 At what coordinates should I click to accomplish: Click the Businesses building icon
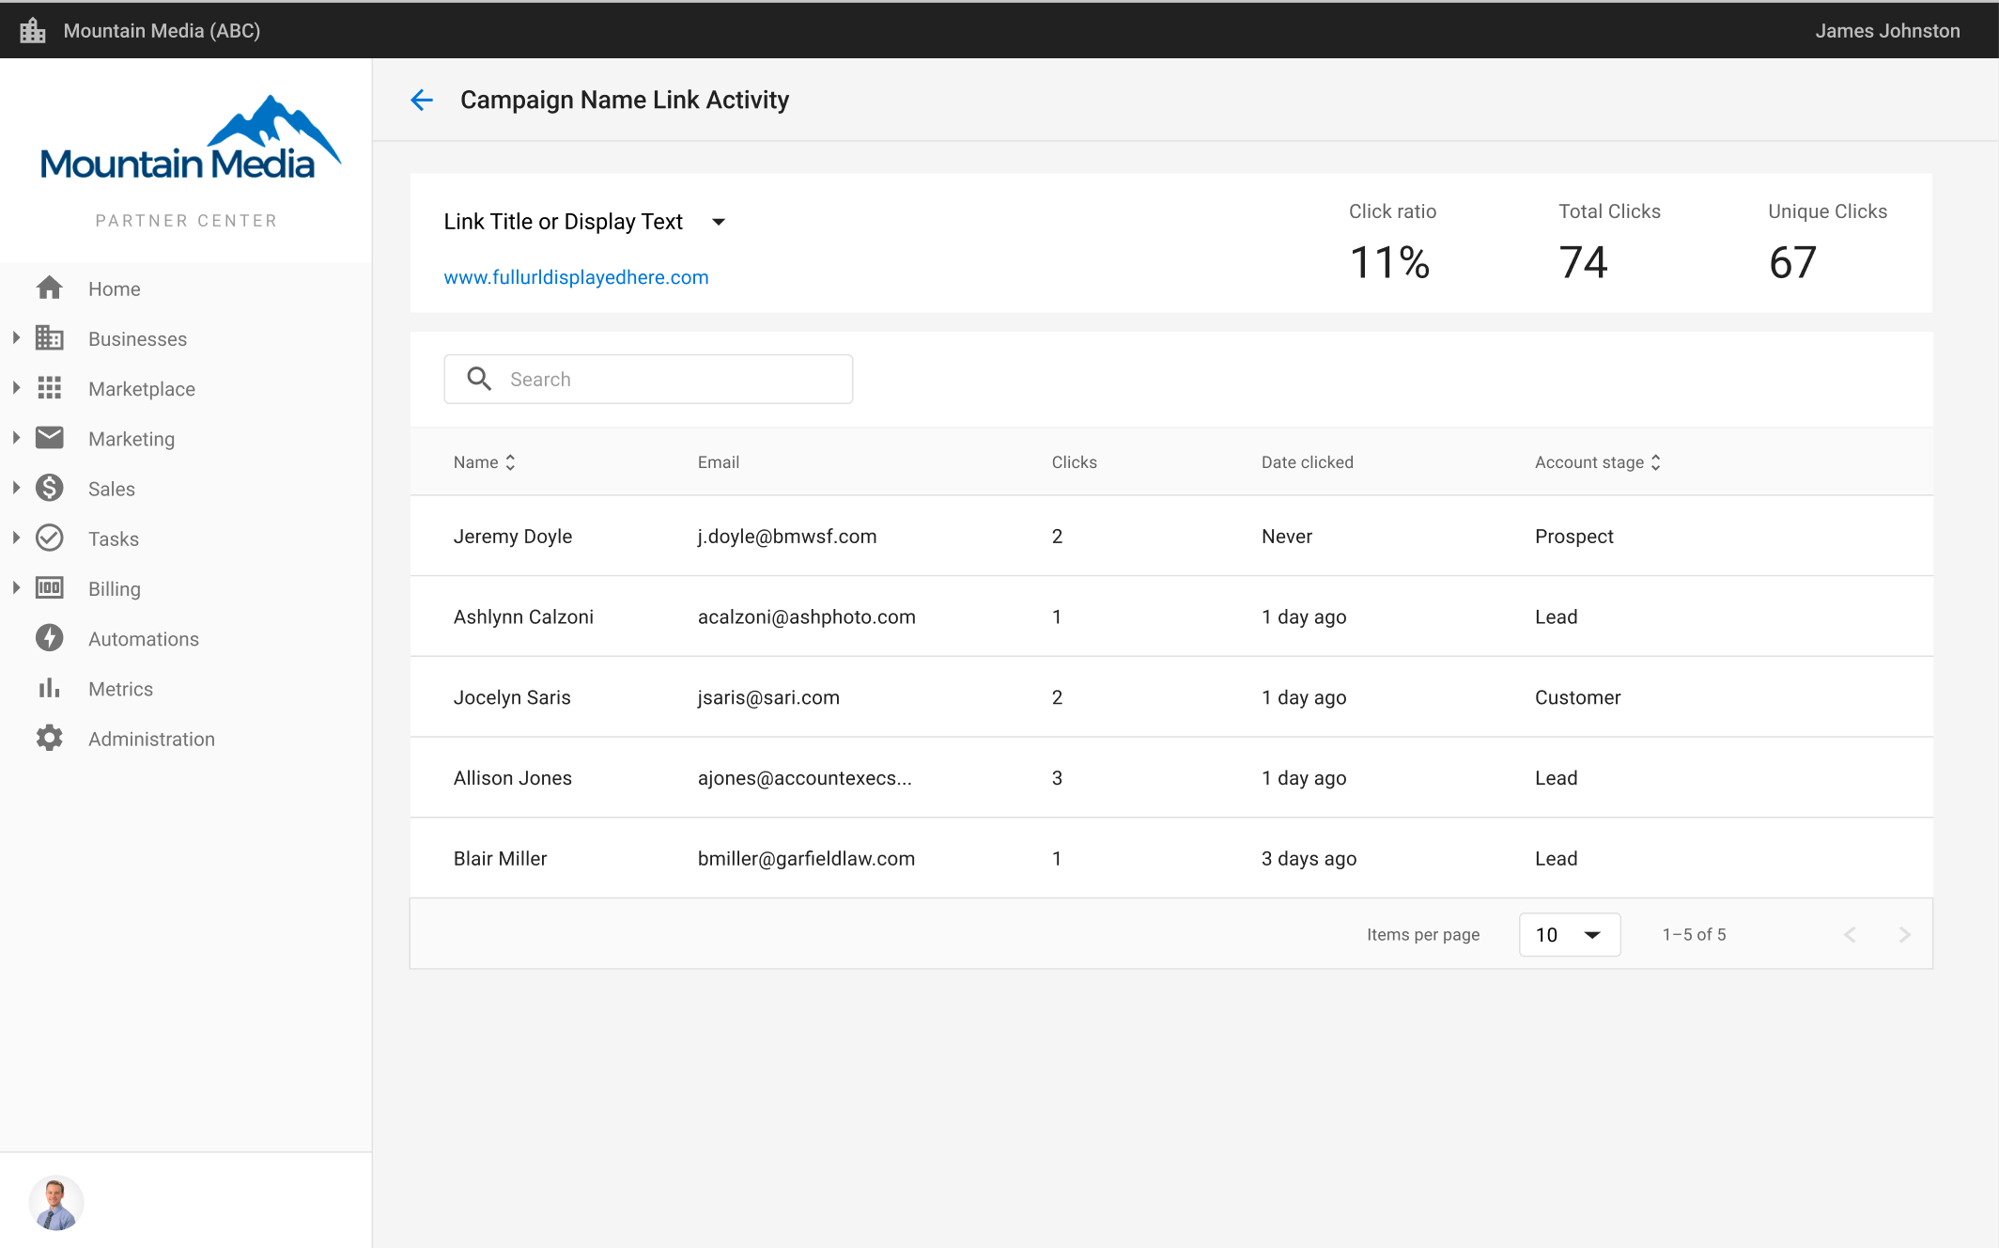click(x=50, y=338)
